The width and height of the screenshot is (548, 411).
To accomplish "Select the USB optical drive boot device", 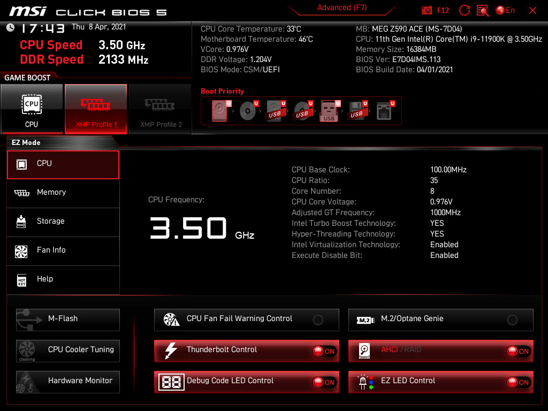I will point(303,111).
